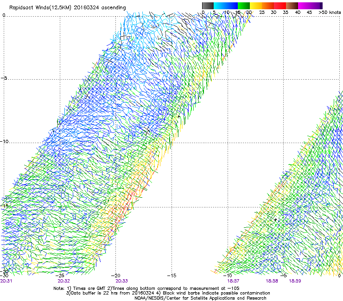Click the '40' legend scale label
This screenshot has height=301, width=343.
298,13
